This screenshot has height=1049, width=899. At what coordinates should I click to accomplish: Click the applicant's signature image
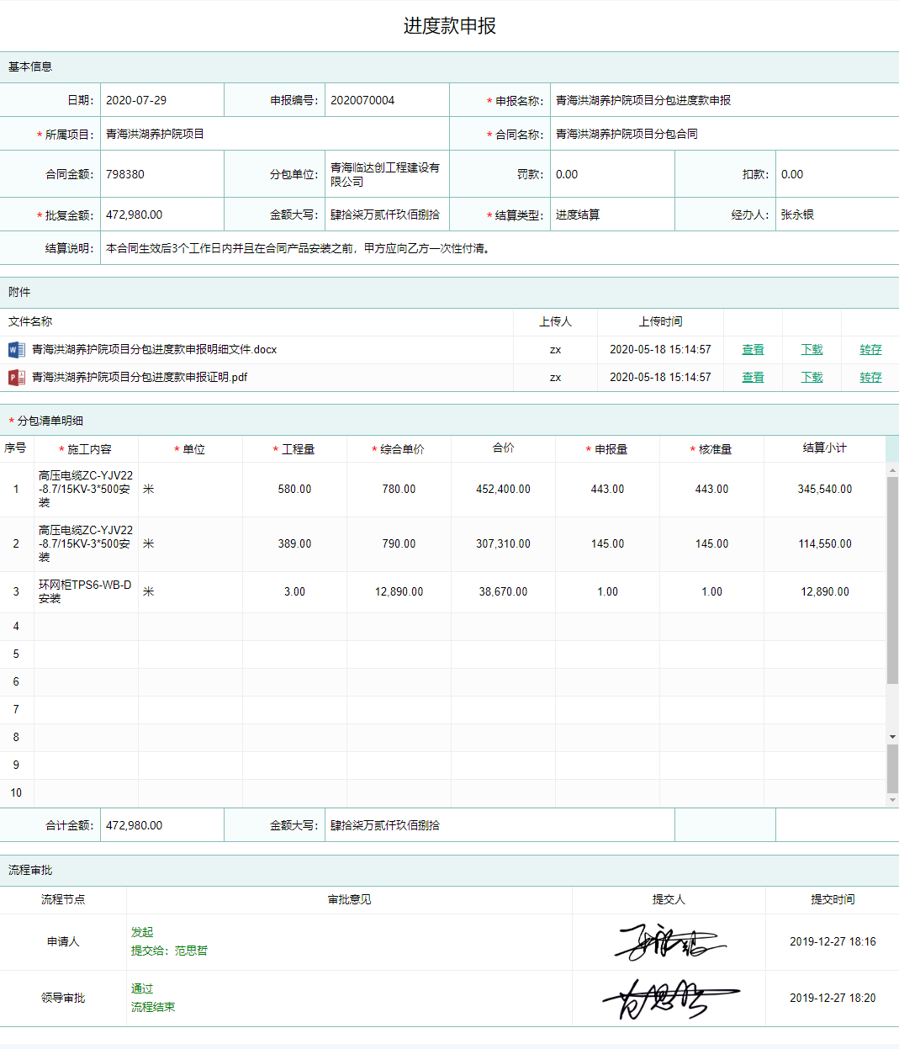pyautogui.click(x=669, y=942)
